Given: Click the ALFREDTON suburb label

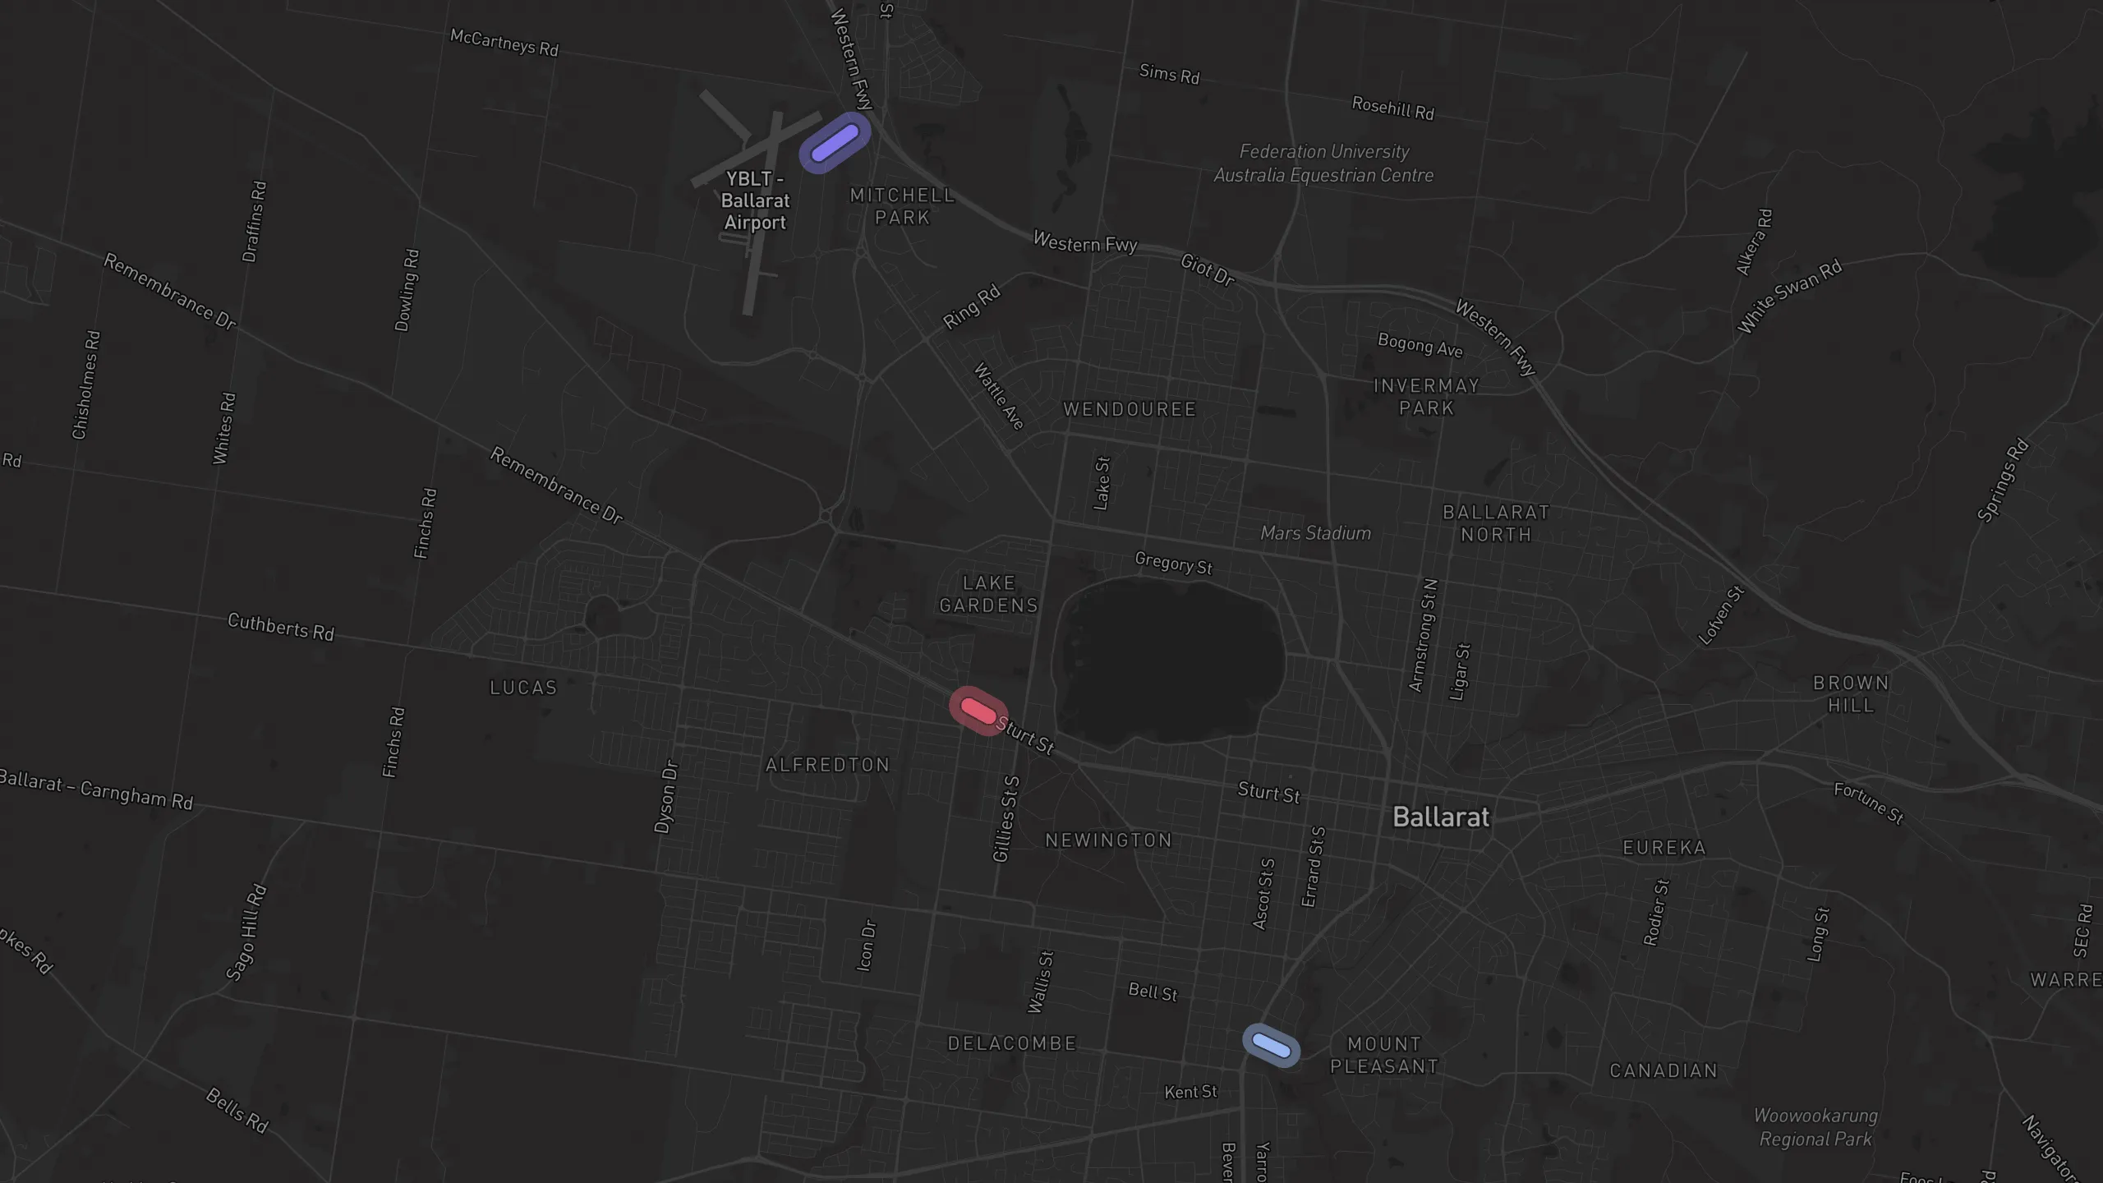Looking at the screenshot, I should click(x=827, y=765).
